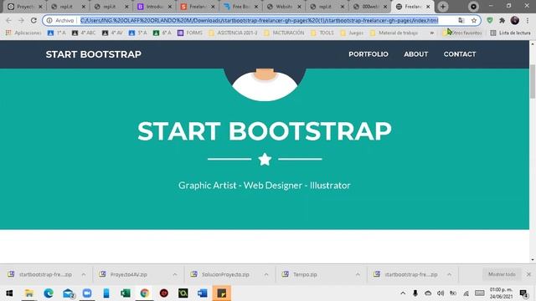Image resolution: width=536 pixels, height=301 pixels.
Task: Open the 6°A bookmark
Action: (162, 33)
